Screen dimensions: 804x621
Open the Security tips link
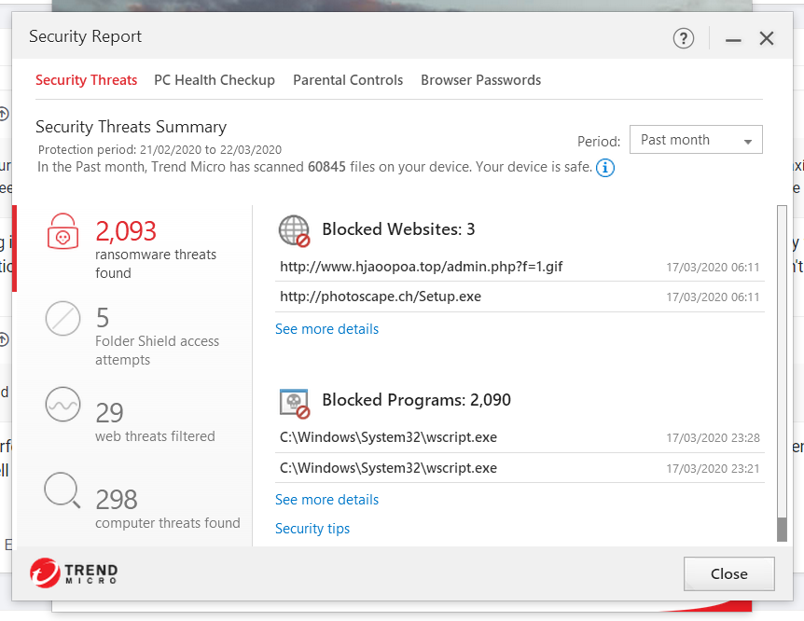(312, 529)
